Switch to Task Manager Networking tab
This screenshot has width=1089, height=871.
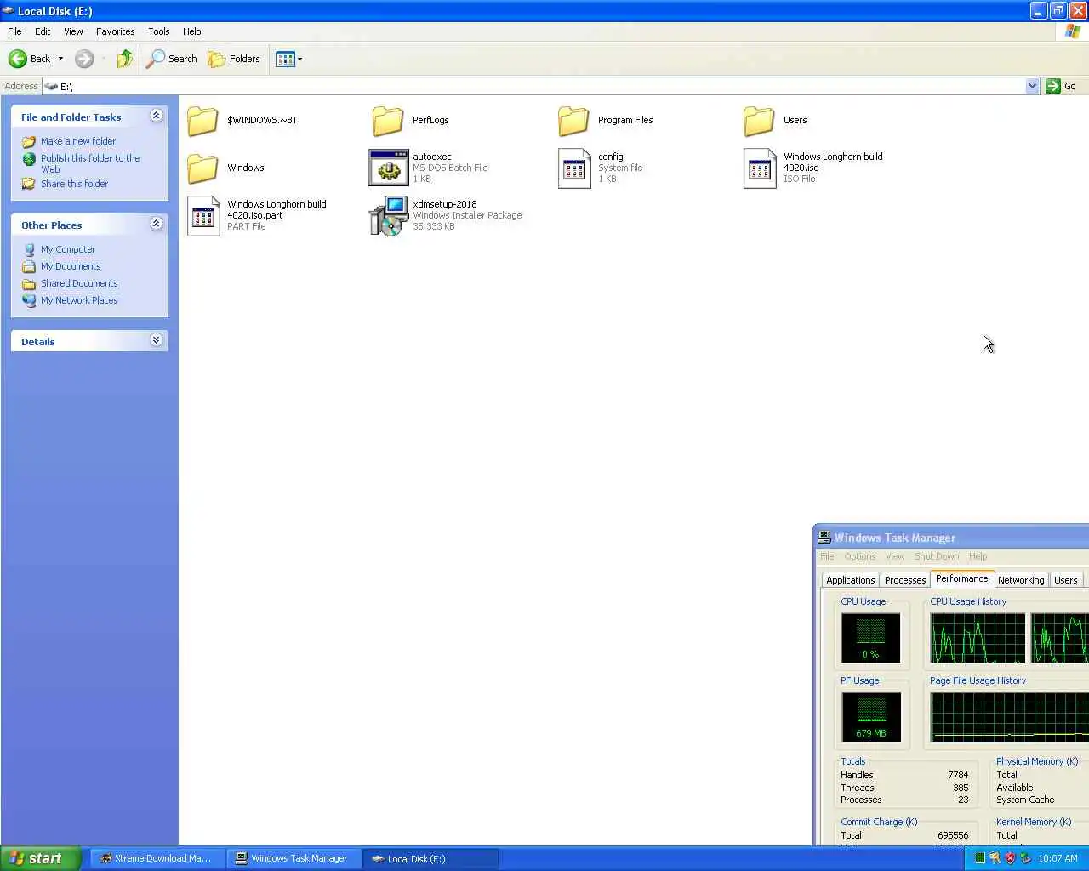tap(1021, 580)
